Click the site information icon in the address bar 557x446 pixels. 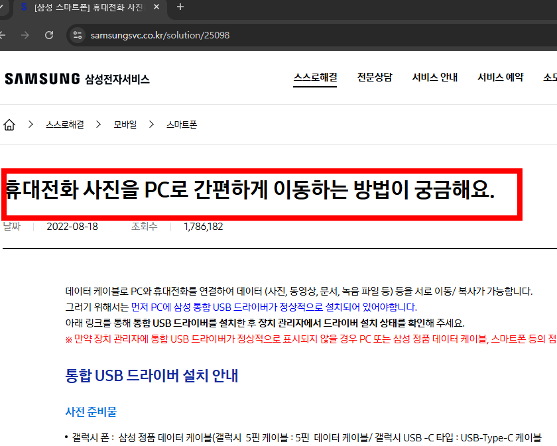coord(76,35)
